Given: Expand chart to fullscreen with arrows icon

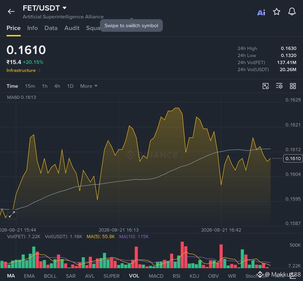Looking at the screenshot, I should 12,214.
